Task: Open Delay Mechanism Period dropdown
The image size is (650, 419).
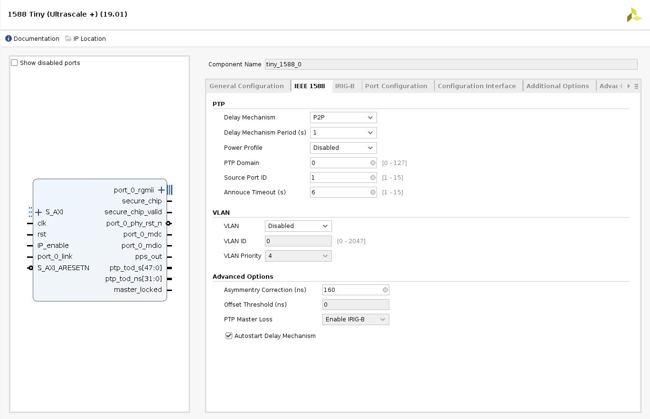Action: pyautogui.click(x=343, y=133)
